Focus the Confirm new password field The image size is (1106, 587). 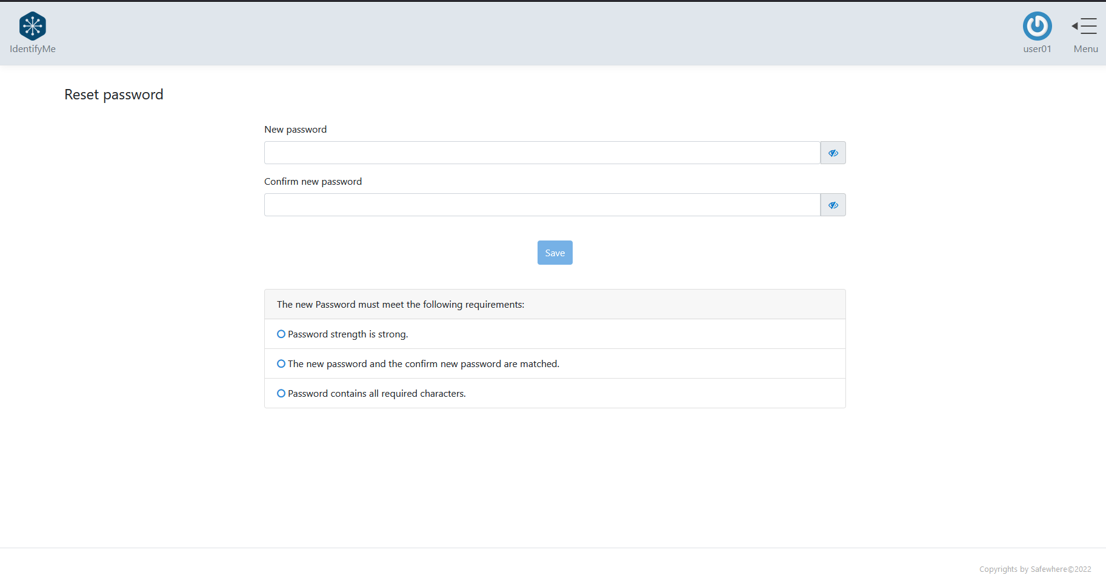click(542, 205)
